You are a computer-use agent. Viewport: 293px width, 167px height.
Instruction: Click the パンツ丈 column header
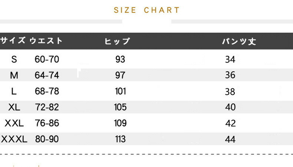tap(239, 41)
